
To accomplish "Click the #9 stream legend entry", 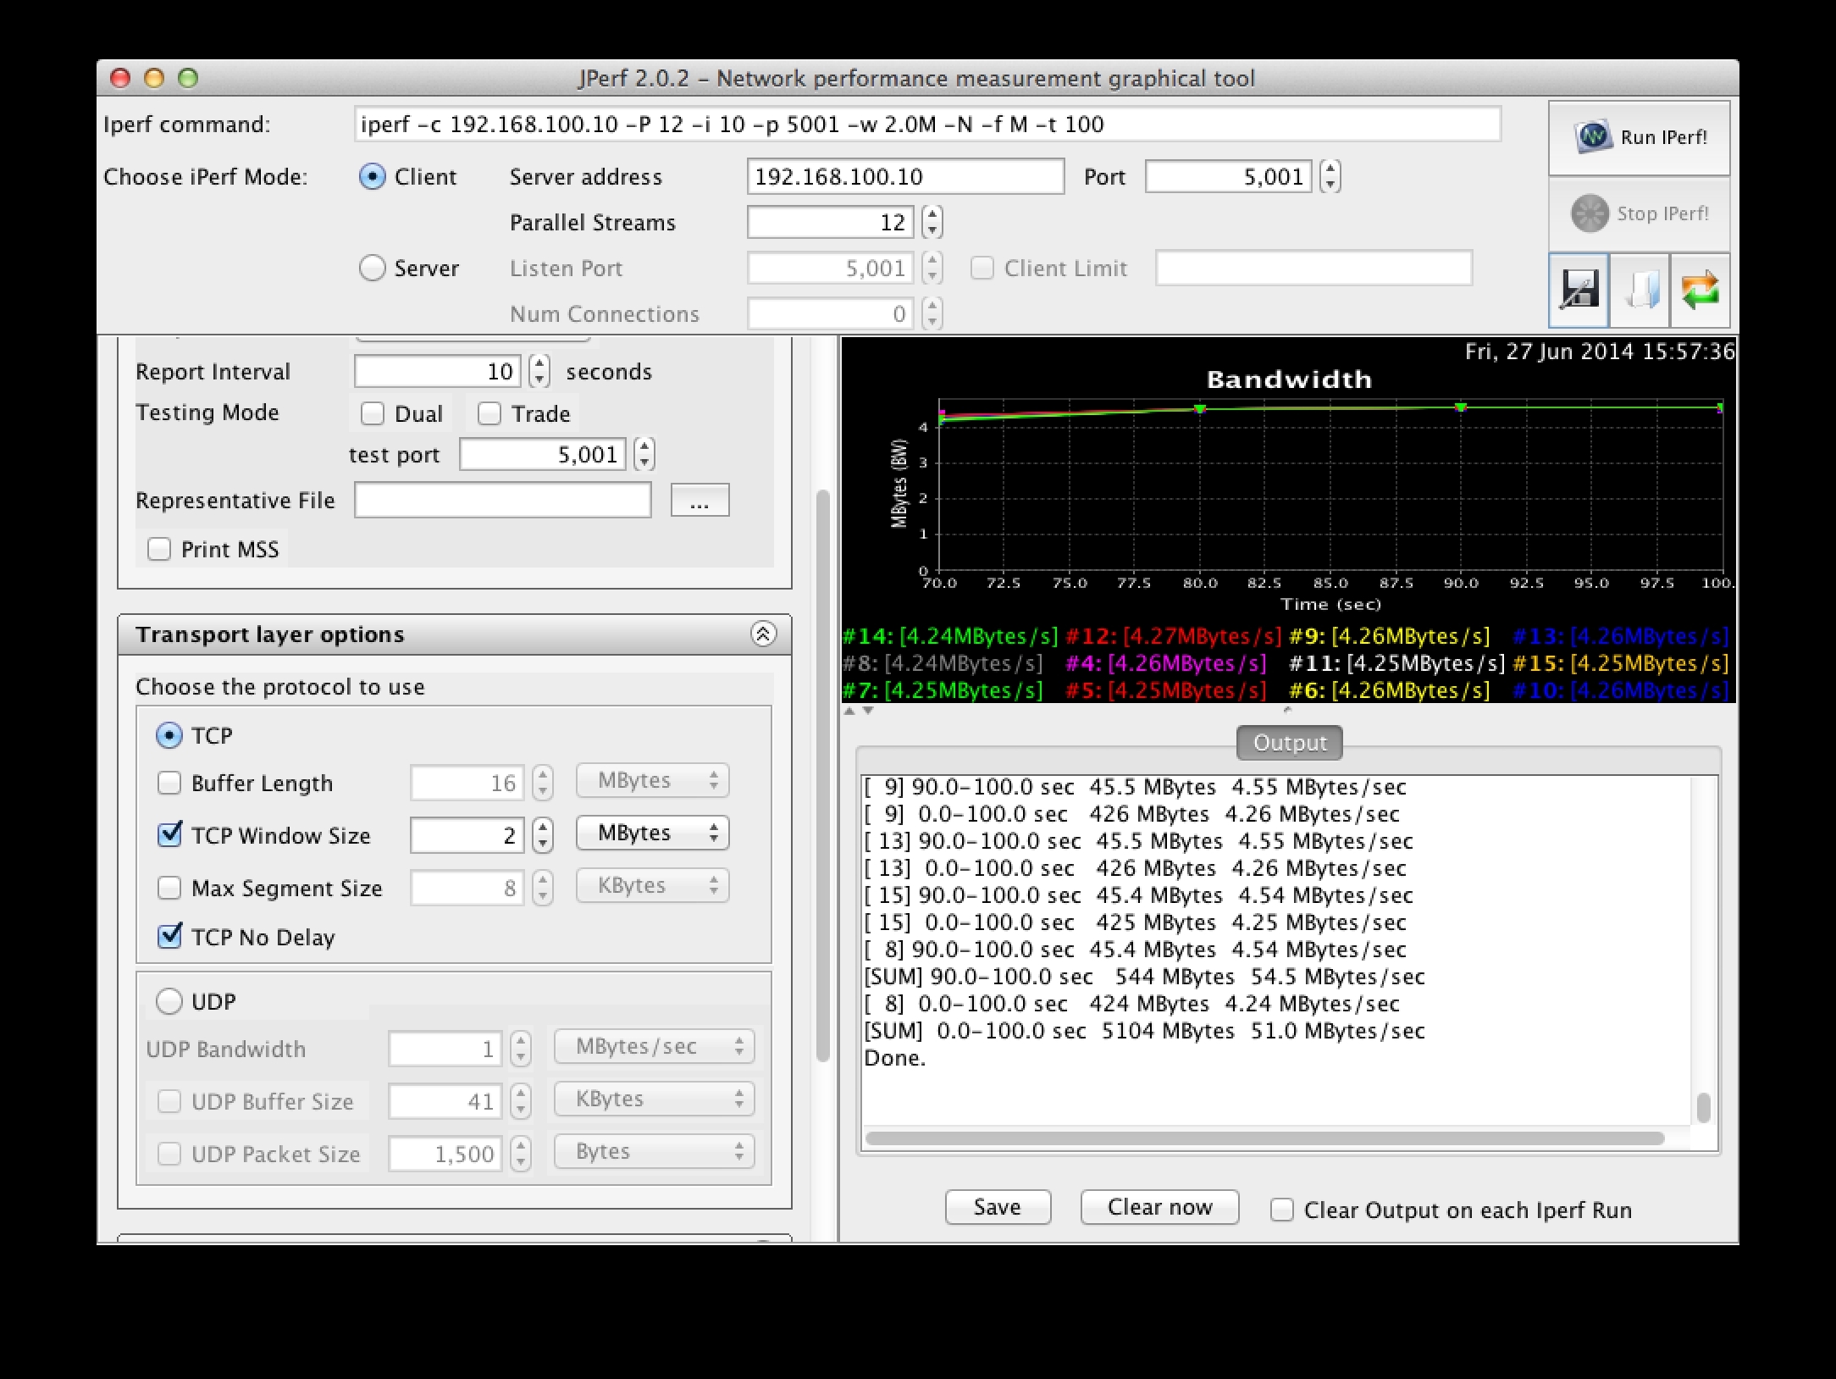I will [x=1389, y=636].
